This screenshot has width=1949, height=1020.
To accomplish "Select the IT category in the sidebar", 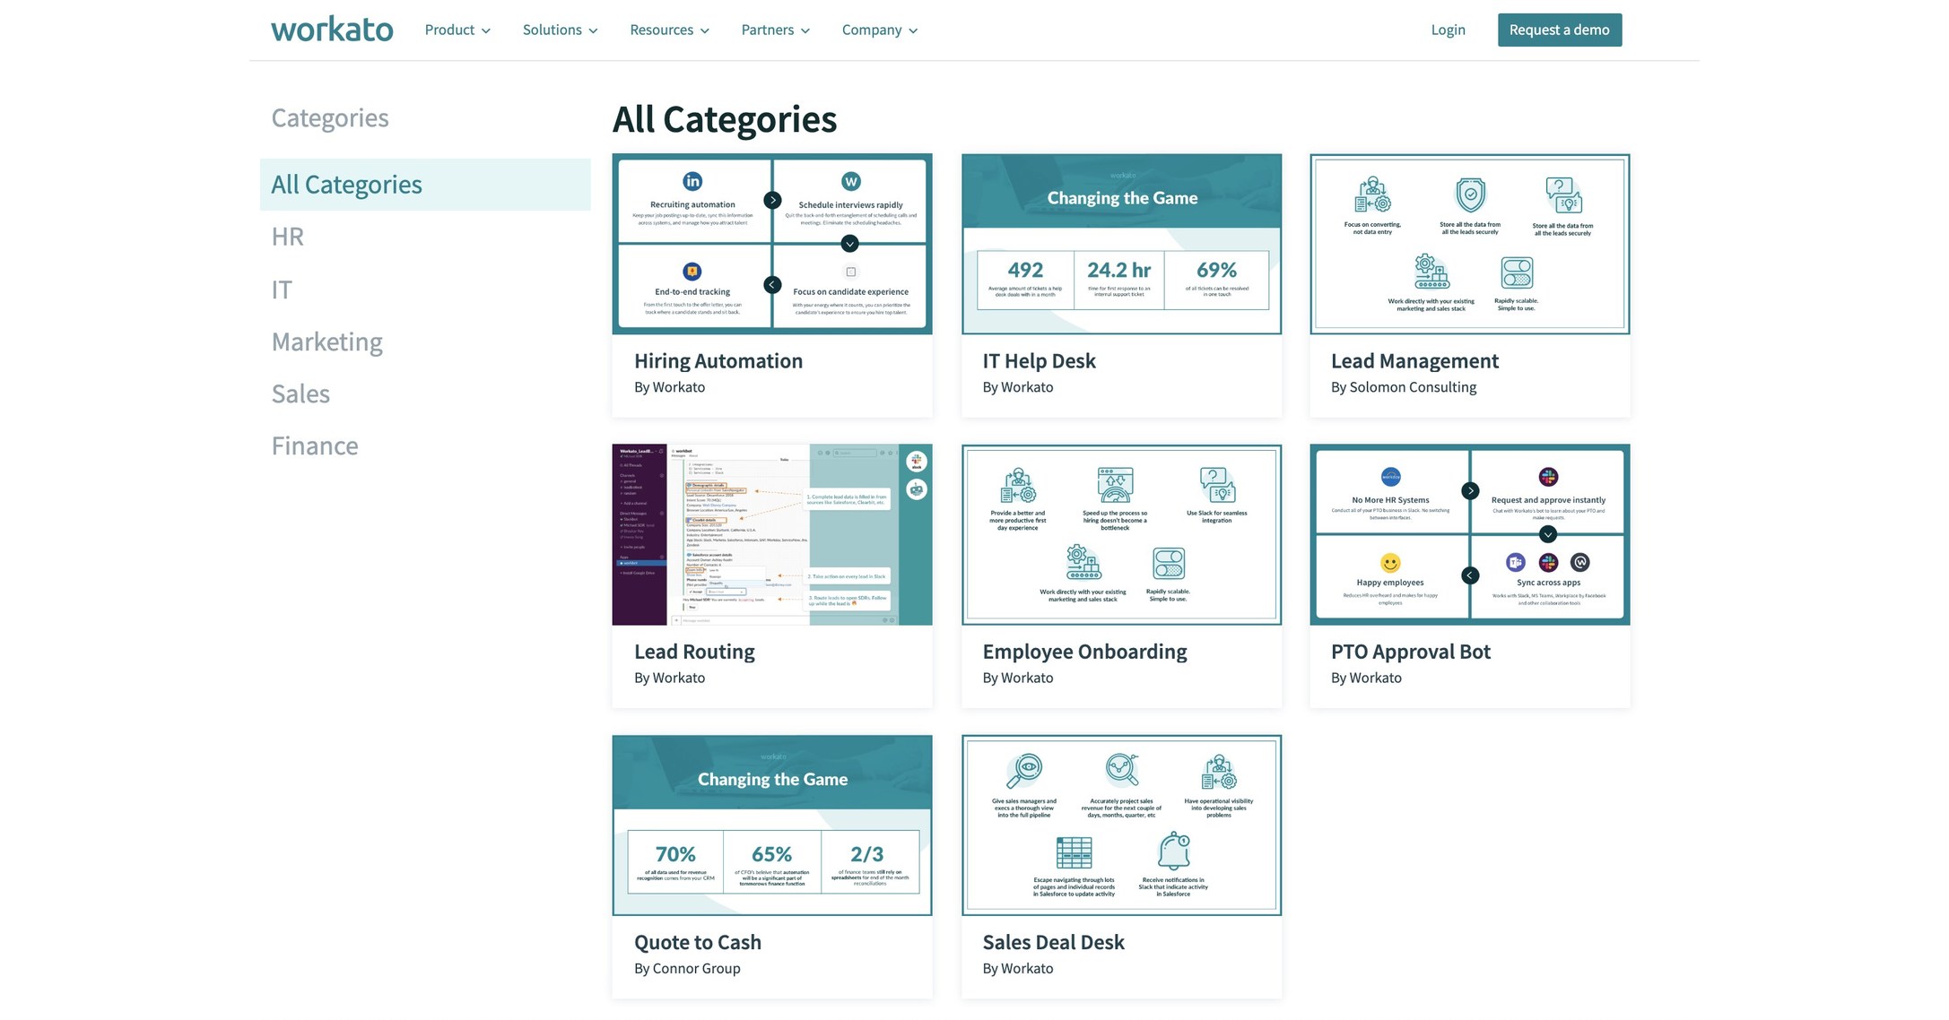I will coord(281,289).
